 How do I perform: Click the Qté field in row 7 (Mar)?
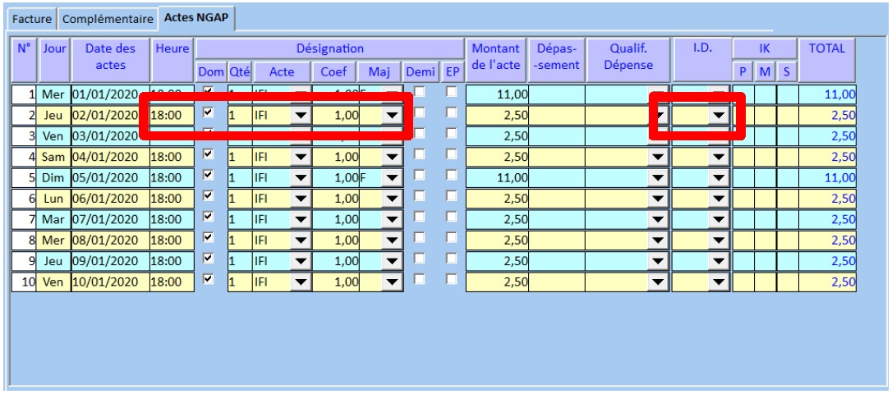[240, 220]
